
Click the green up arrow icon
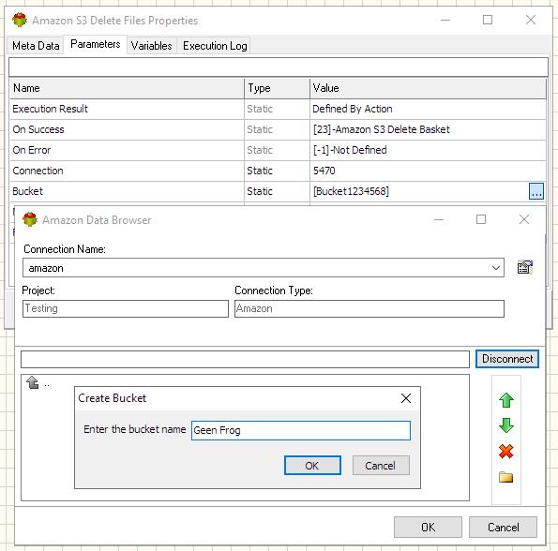[x=506, y=400]
